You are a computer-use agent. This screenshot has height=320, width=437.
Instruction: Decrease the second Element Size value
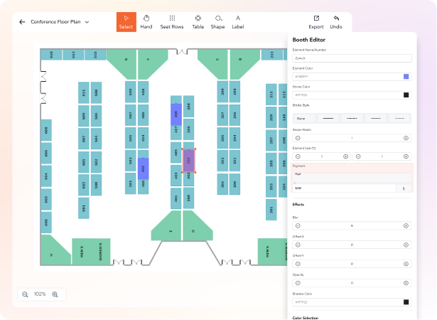(x=358, y=156)
